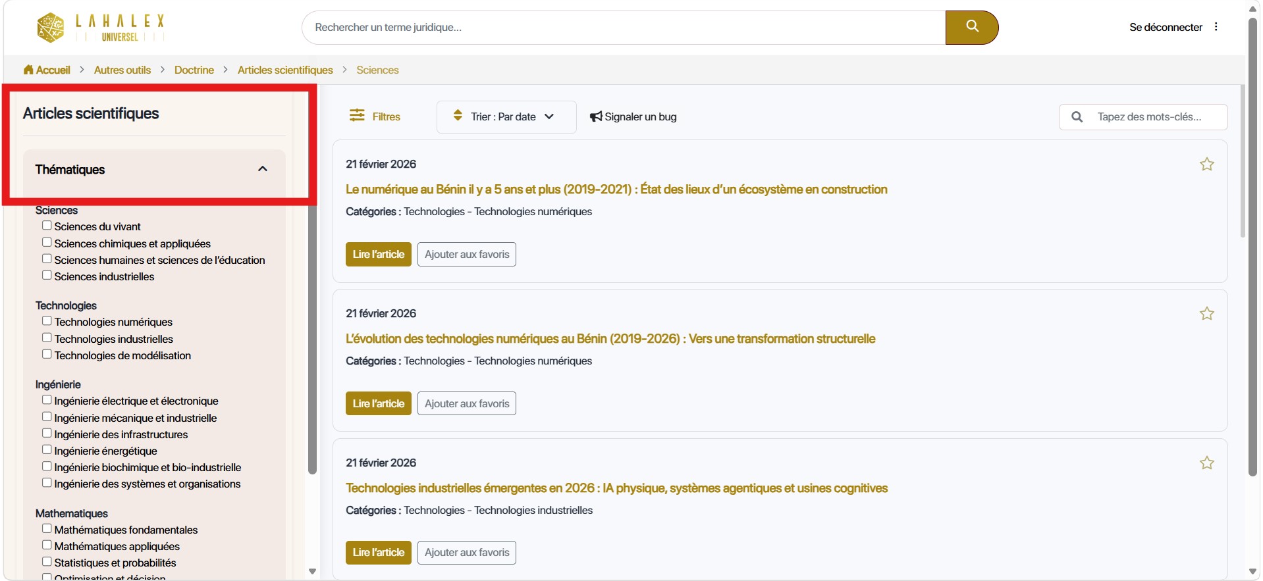The image size is (1263, 581).
Task: Focus the Tapez des mots-clés field
Action: pos(1143,117)
